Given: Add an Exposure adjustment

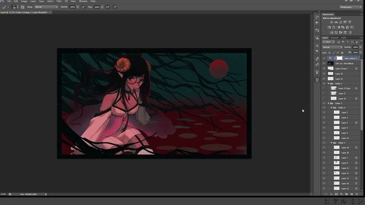Looking at the screenshot, I should [345, 22].
